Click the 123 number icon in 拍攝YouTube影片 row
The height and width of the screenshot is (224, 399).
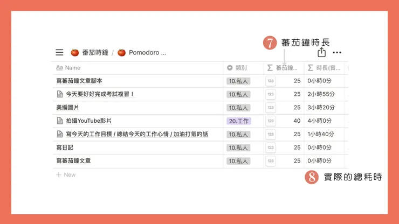point(271,121)
